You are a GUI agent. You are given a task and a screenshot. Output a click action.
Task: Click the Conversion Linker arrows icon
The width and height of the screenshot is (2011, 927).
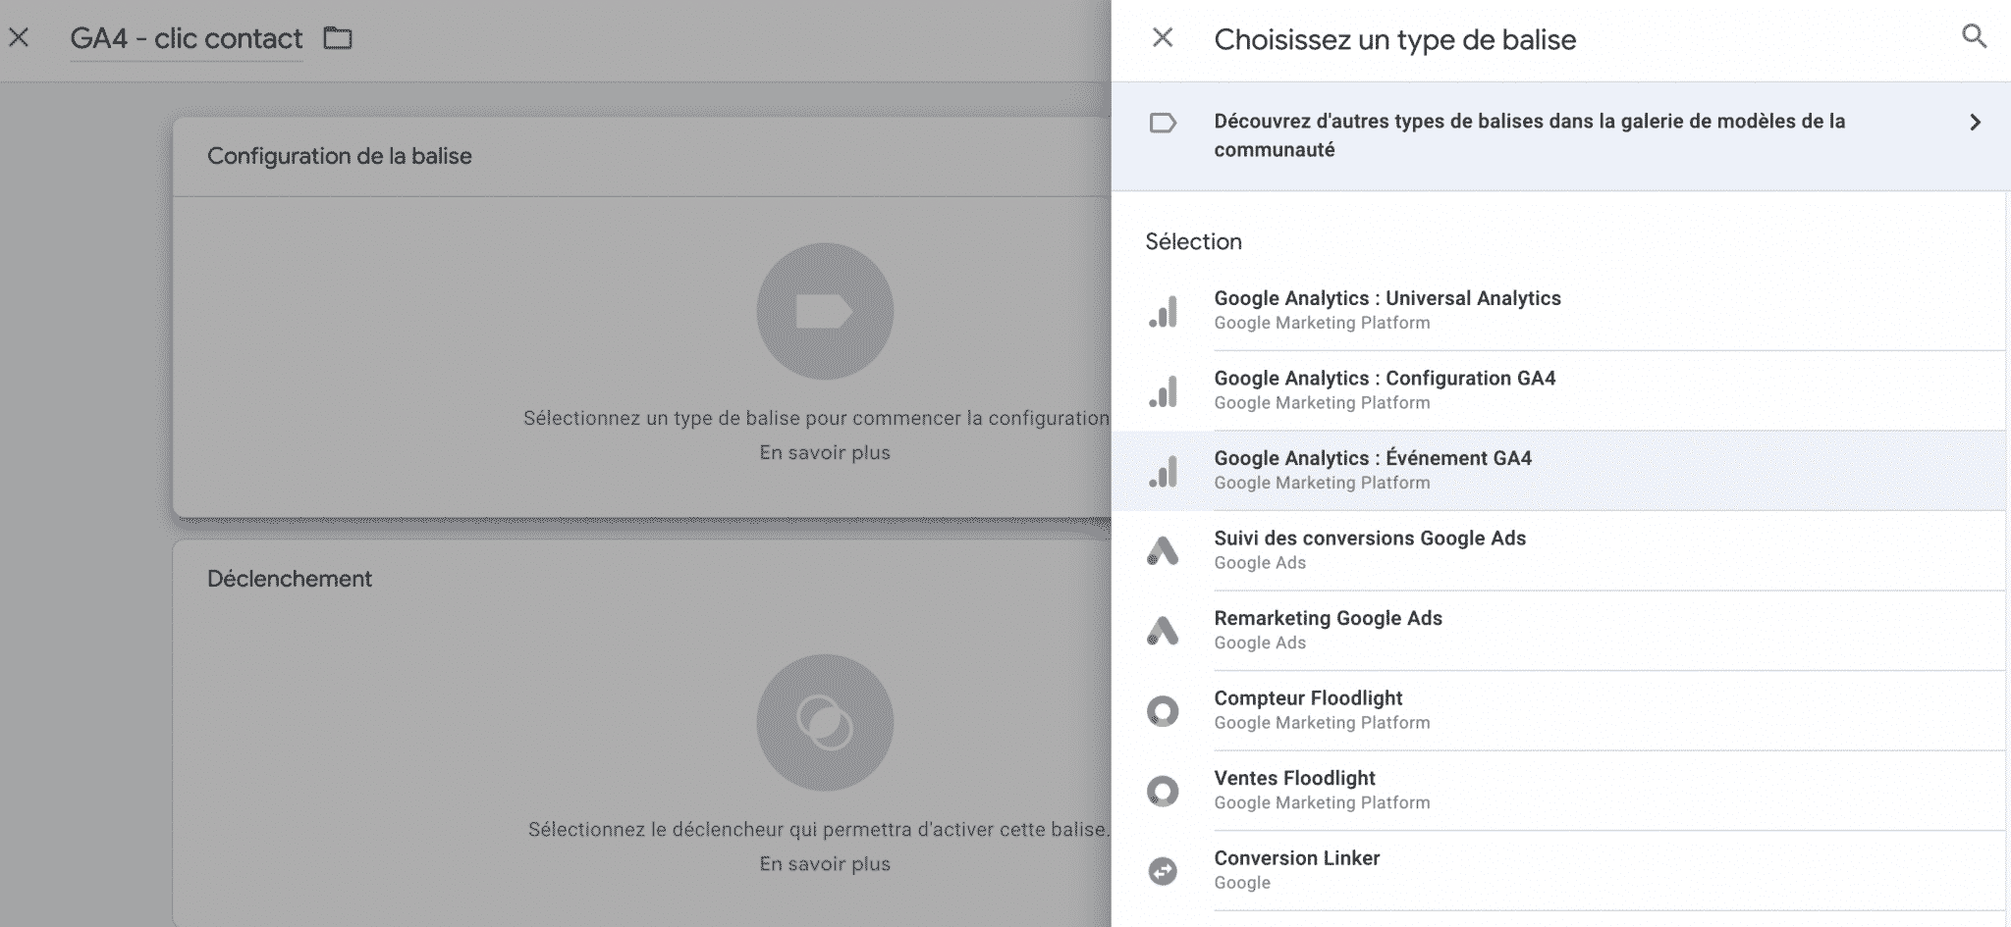coord(1164,871)
